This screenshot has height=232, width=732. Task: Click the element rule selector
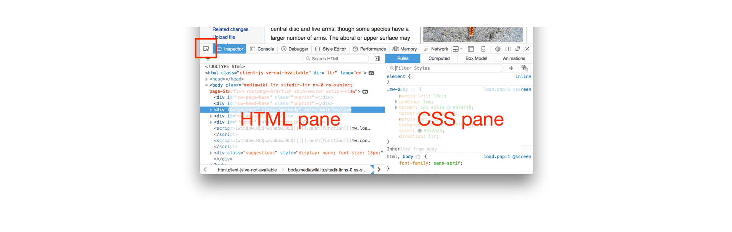click(396, 77)
